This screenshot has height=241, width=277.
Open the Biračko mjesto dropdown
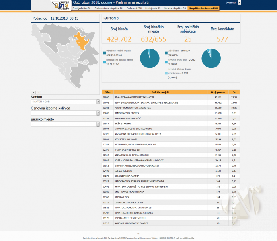point(98,124)
